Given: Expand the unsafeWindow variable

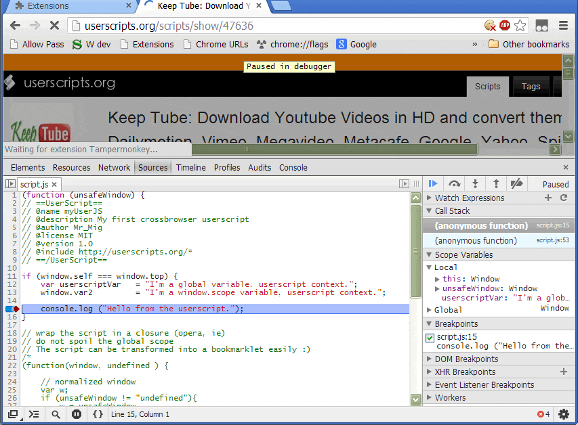Looking at the screenshot, I should pos(437,288).
